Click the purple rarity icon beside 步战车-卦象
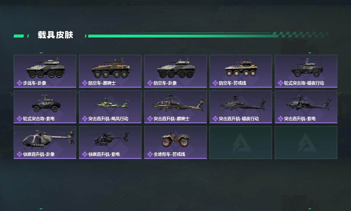The height and width of the screenshot is (211, 351). point(19,83)
